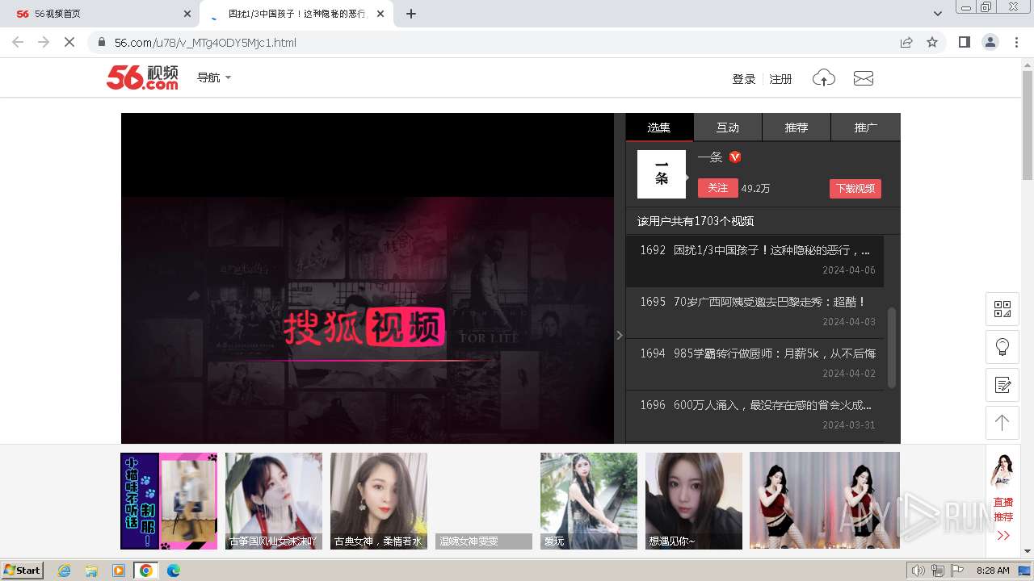Select video 1696 about 600万人涌入
Screen dimensions: 1034x581
coord(754,416)
